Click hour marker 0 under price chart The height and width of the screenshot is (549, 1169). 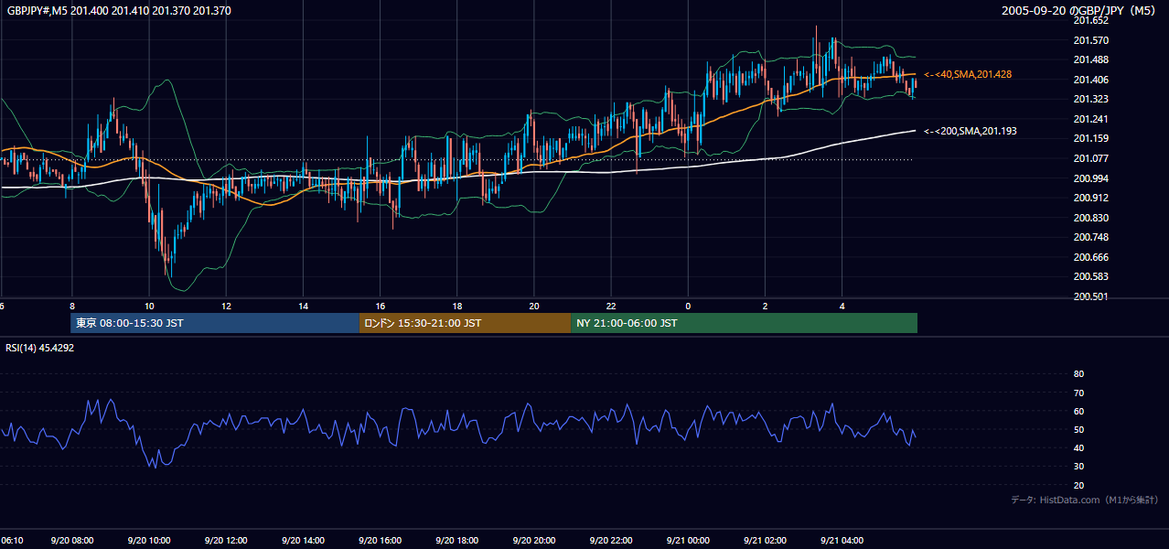[688, 306]
